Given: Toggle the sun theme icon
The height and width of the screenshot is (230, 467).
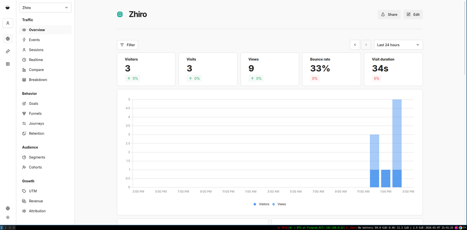Looking at the screenshot, I should (x=8, y=218).
